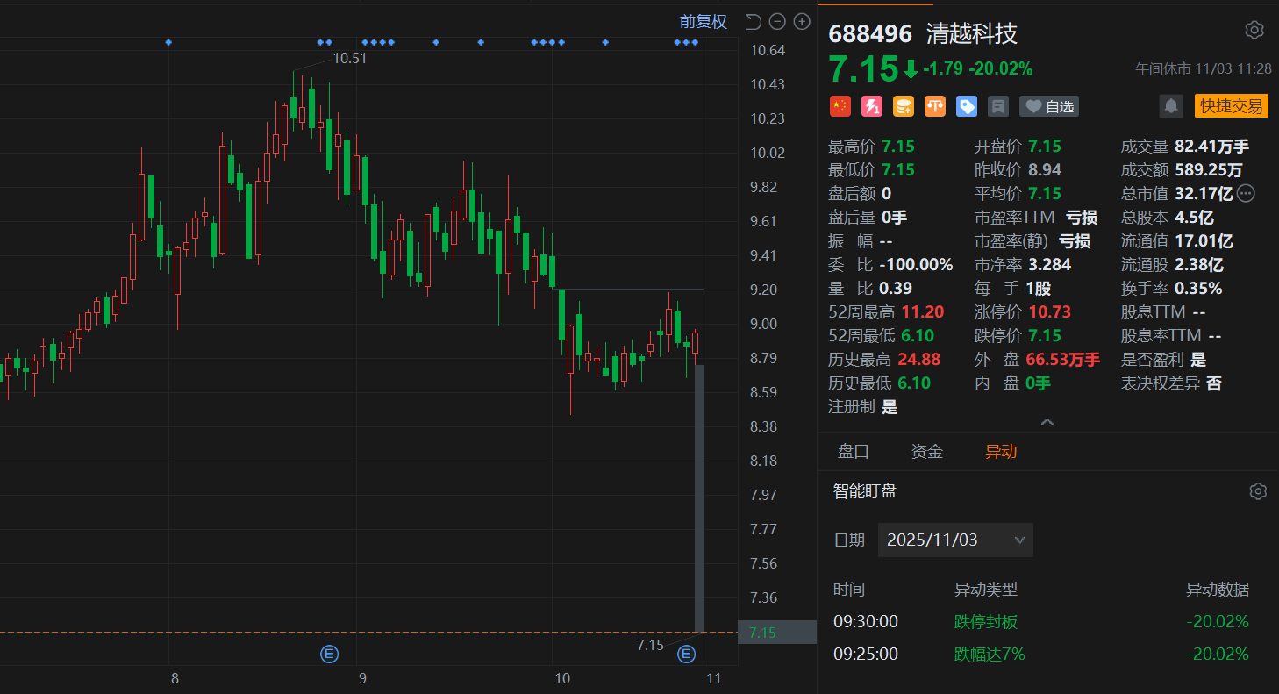Click the orange balance scale icon

click(935, 106)
